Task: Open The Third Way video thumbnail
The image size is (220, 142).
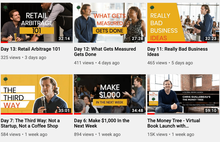Action: [37, 94]
